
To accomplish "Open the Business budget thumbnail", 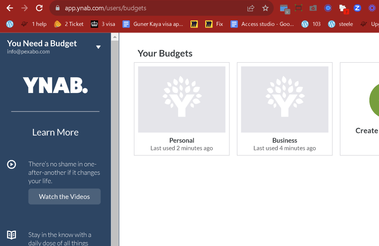I will (x=285, y=99).
